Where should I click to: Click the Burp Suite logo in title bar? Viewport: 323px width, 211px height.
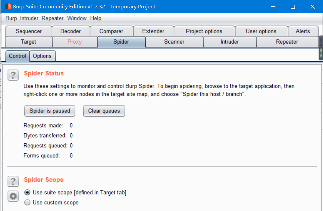(8, 6)
